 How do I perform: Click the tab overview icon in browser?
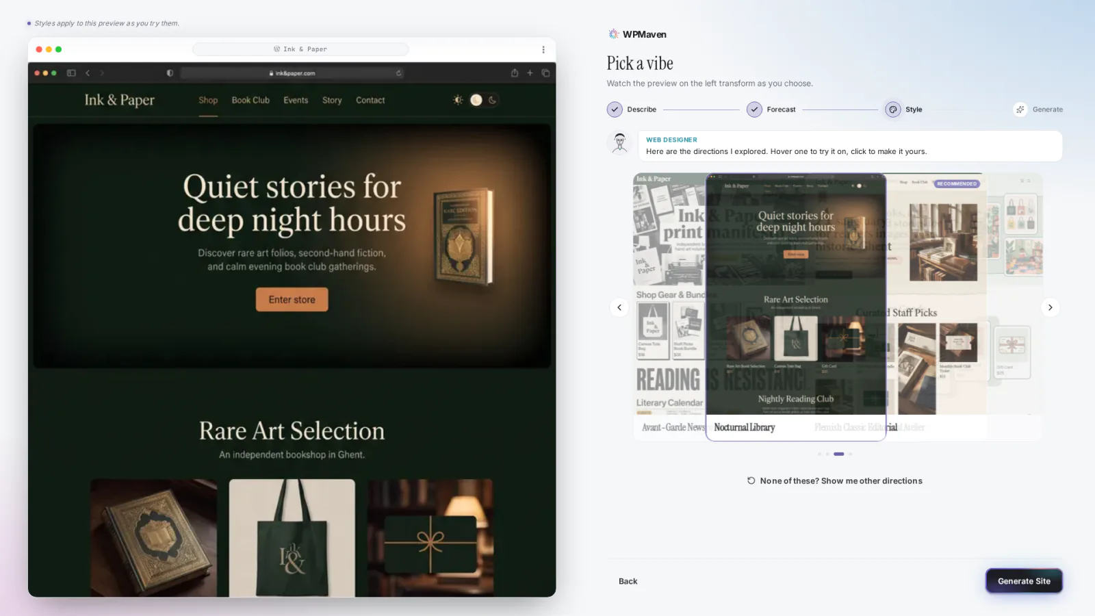(545, 73)
